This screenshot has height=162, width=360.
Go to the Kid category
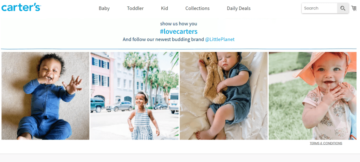[165, 8]
